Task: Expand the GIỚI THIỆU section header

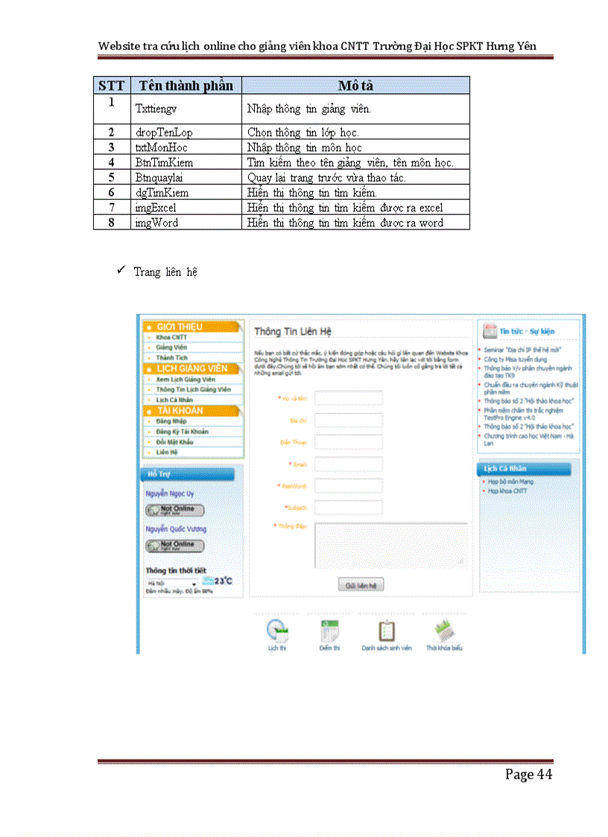Action: [179, 326]
